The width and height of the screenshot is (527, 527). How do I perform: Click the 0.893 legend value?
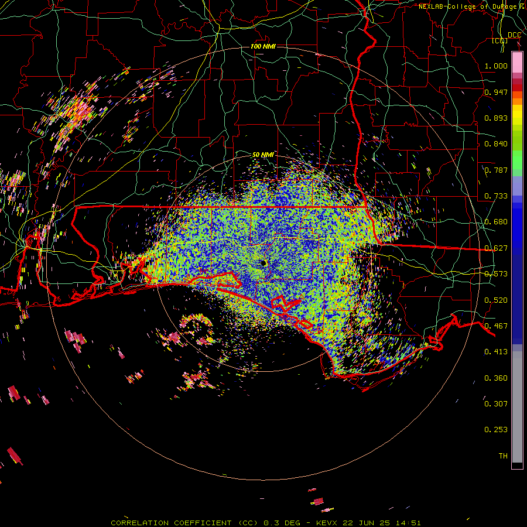(496, 118)
